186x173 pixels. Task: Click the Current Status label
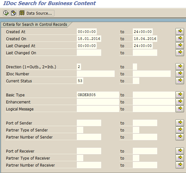[x=19, y=81]
